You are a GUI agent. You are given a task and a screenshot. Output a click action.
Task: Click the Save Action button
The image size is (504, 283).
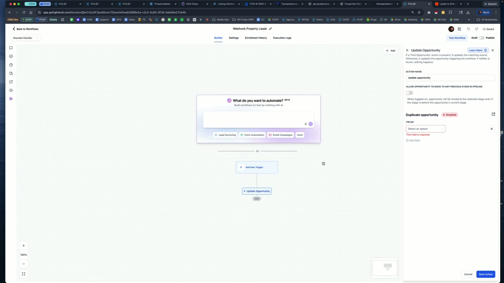point(486,274)
